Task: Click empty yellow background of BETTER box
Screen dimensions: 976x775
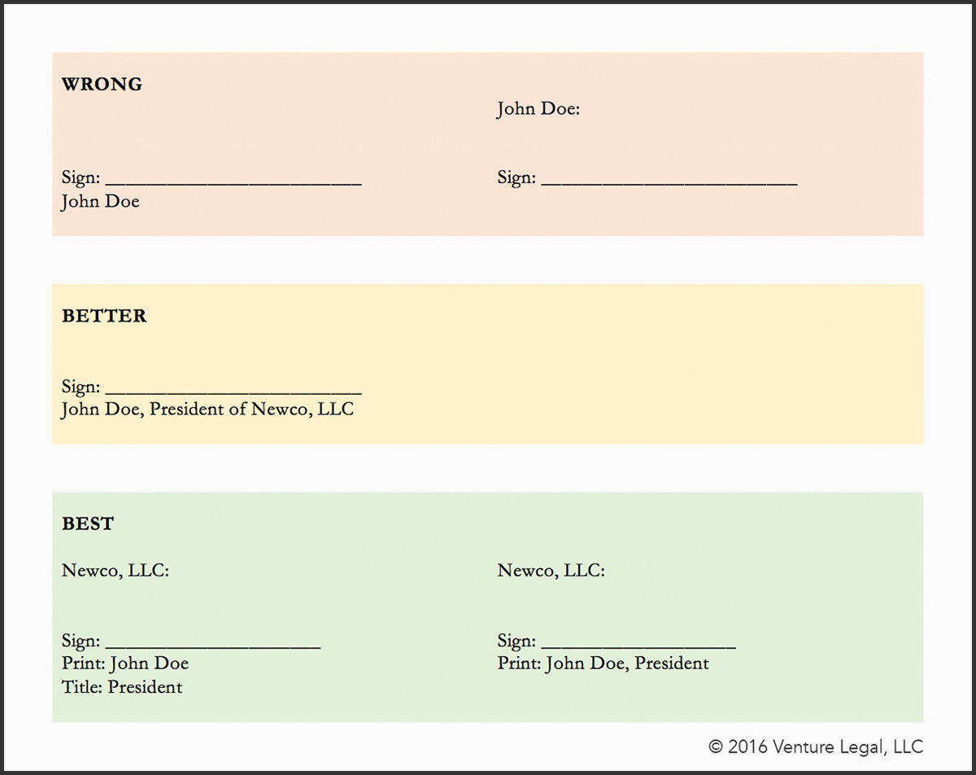Action: (x=651, y=366)
